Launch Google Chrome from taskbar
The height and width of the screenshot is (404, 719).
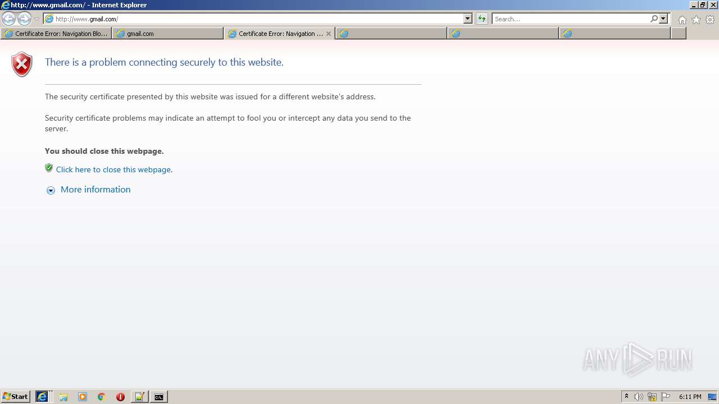102,397
